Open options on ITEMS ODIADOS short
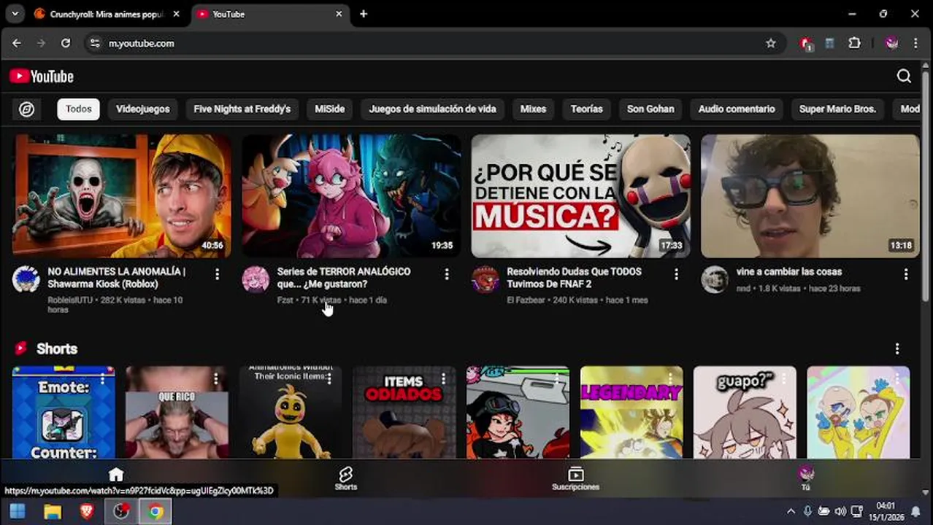The image size is (933, 525). pos(443,378)
